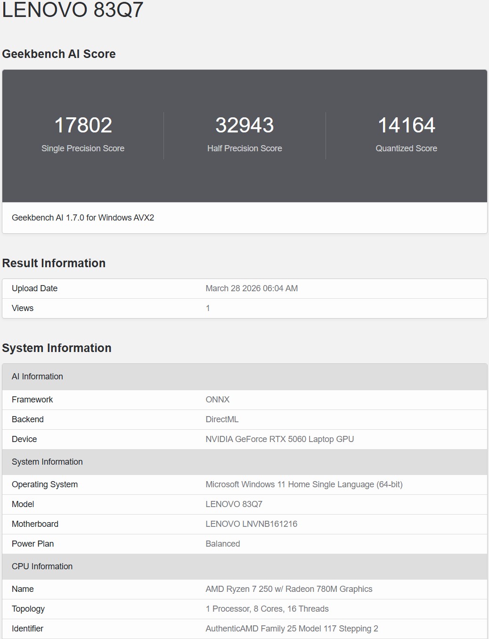Click the Upload Date row
Image resolution: width=489 pixels, height=639 pixels.
pyautogui.click(x=34, y=288)
